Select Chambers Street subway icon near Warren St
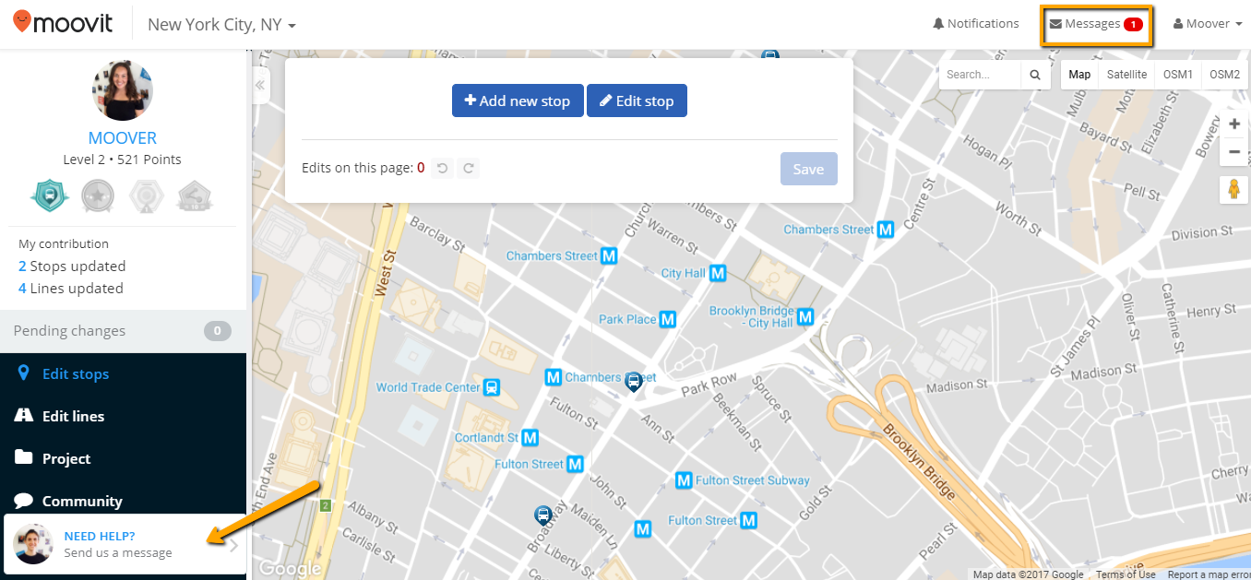Image resolution: width=1251 pixels, height=580 pixels. click(609, 255)
